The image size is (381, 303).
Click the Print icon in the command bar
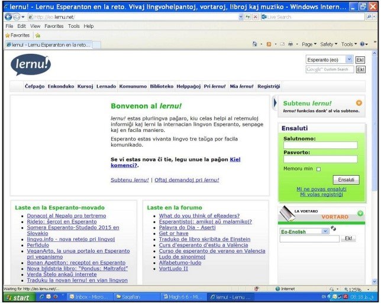pyautogui.click(x=290, y=44)
